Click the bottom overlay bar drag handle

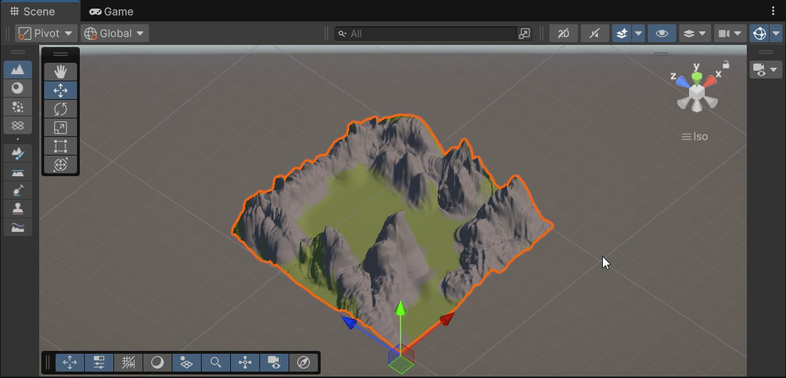coord(48,362)
